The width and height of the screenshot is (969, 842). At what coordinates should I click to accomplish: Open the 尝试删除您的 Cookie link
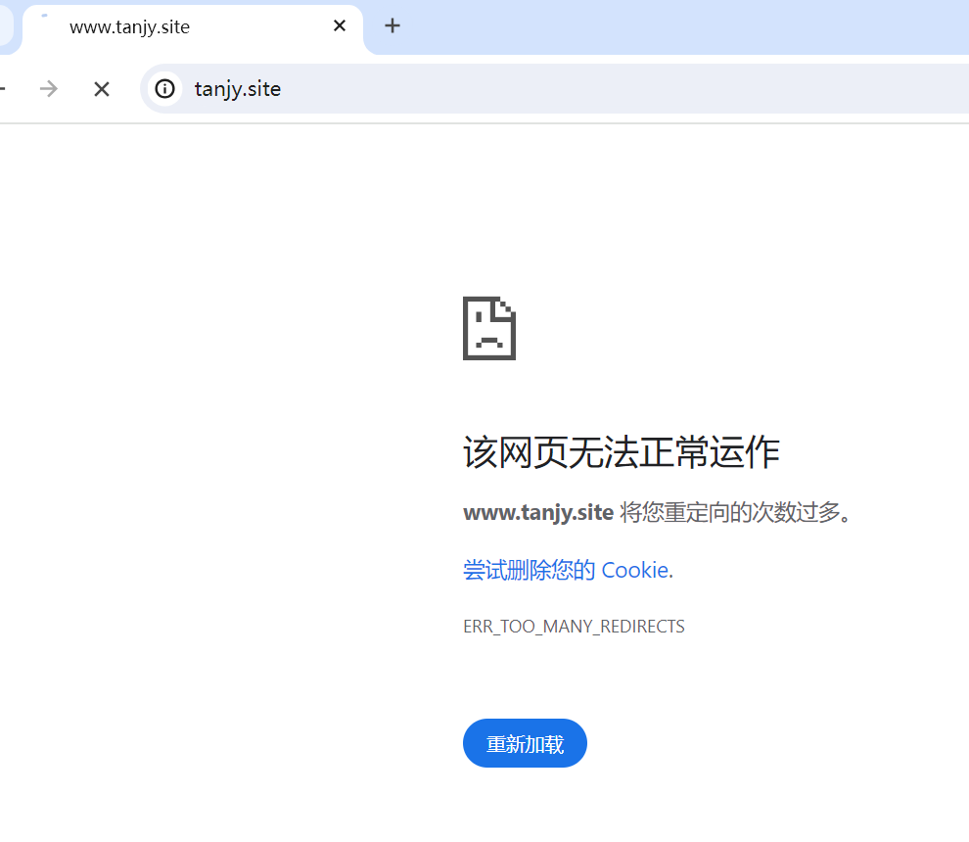pos(568,570)
